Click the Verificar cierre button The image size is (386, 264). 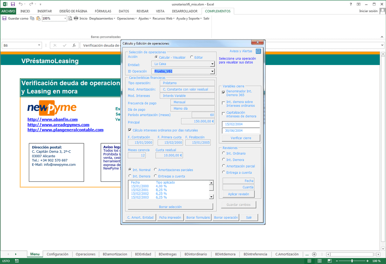[241, 138]
